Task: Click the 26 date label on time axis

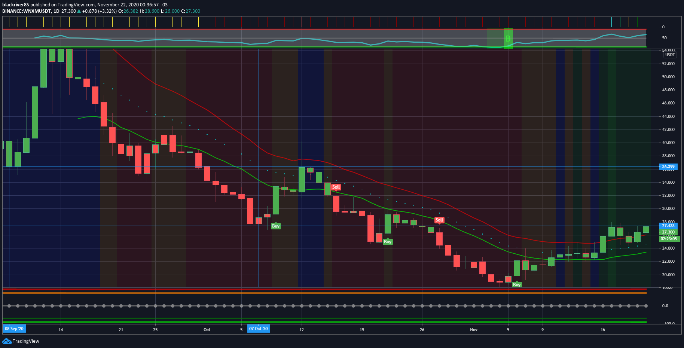Action: pos(422,330)
